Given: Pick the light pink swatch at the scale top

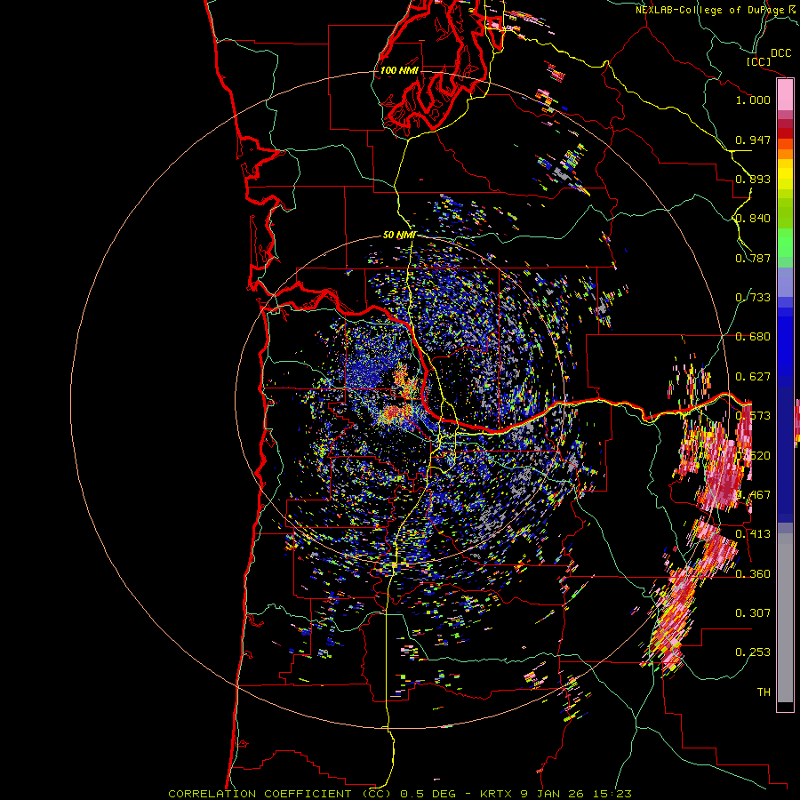Looking at the screenshot, I should click(x=785, y=95).
